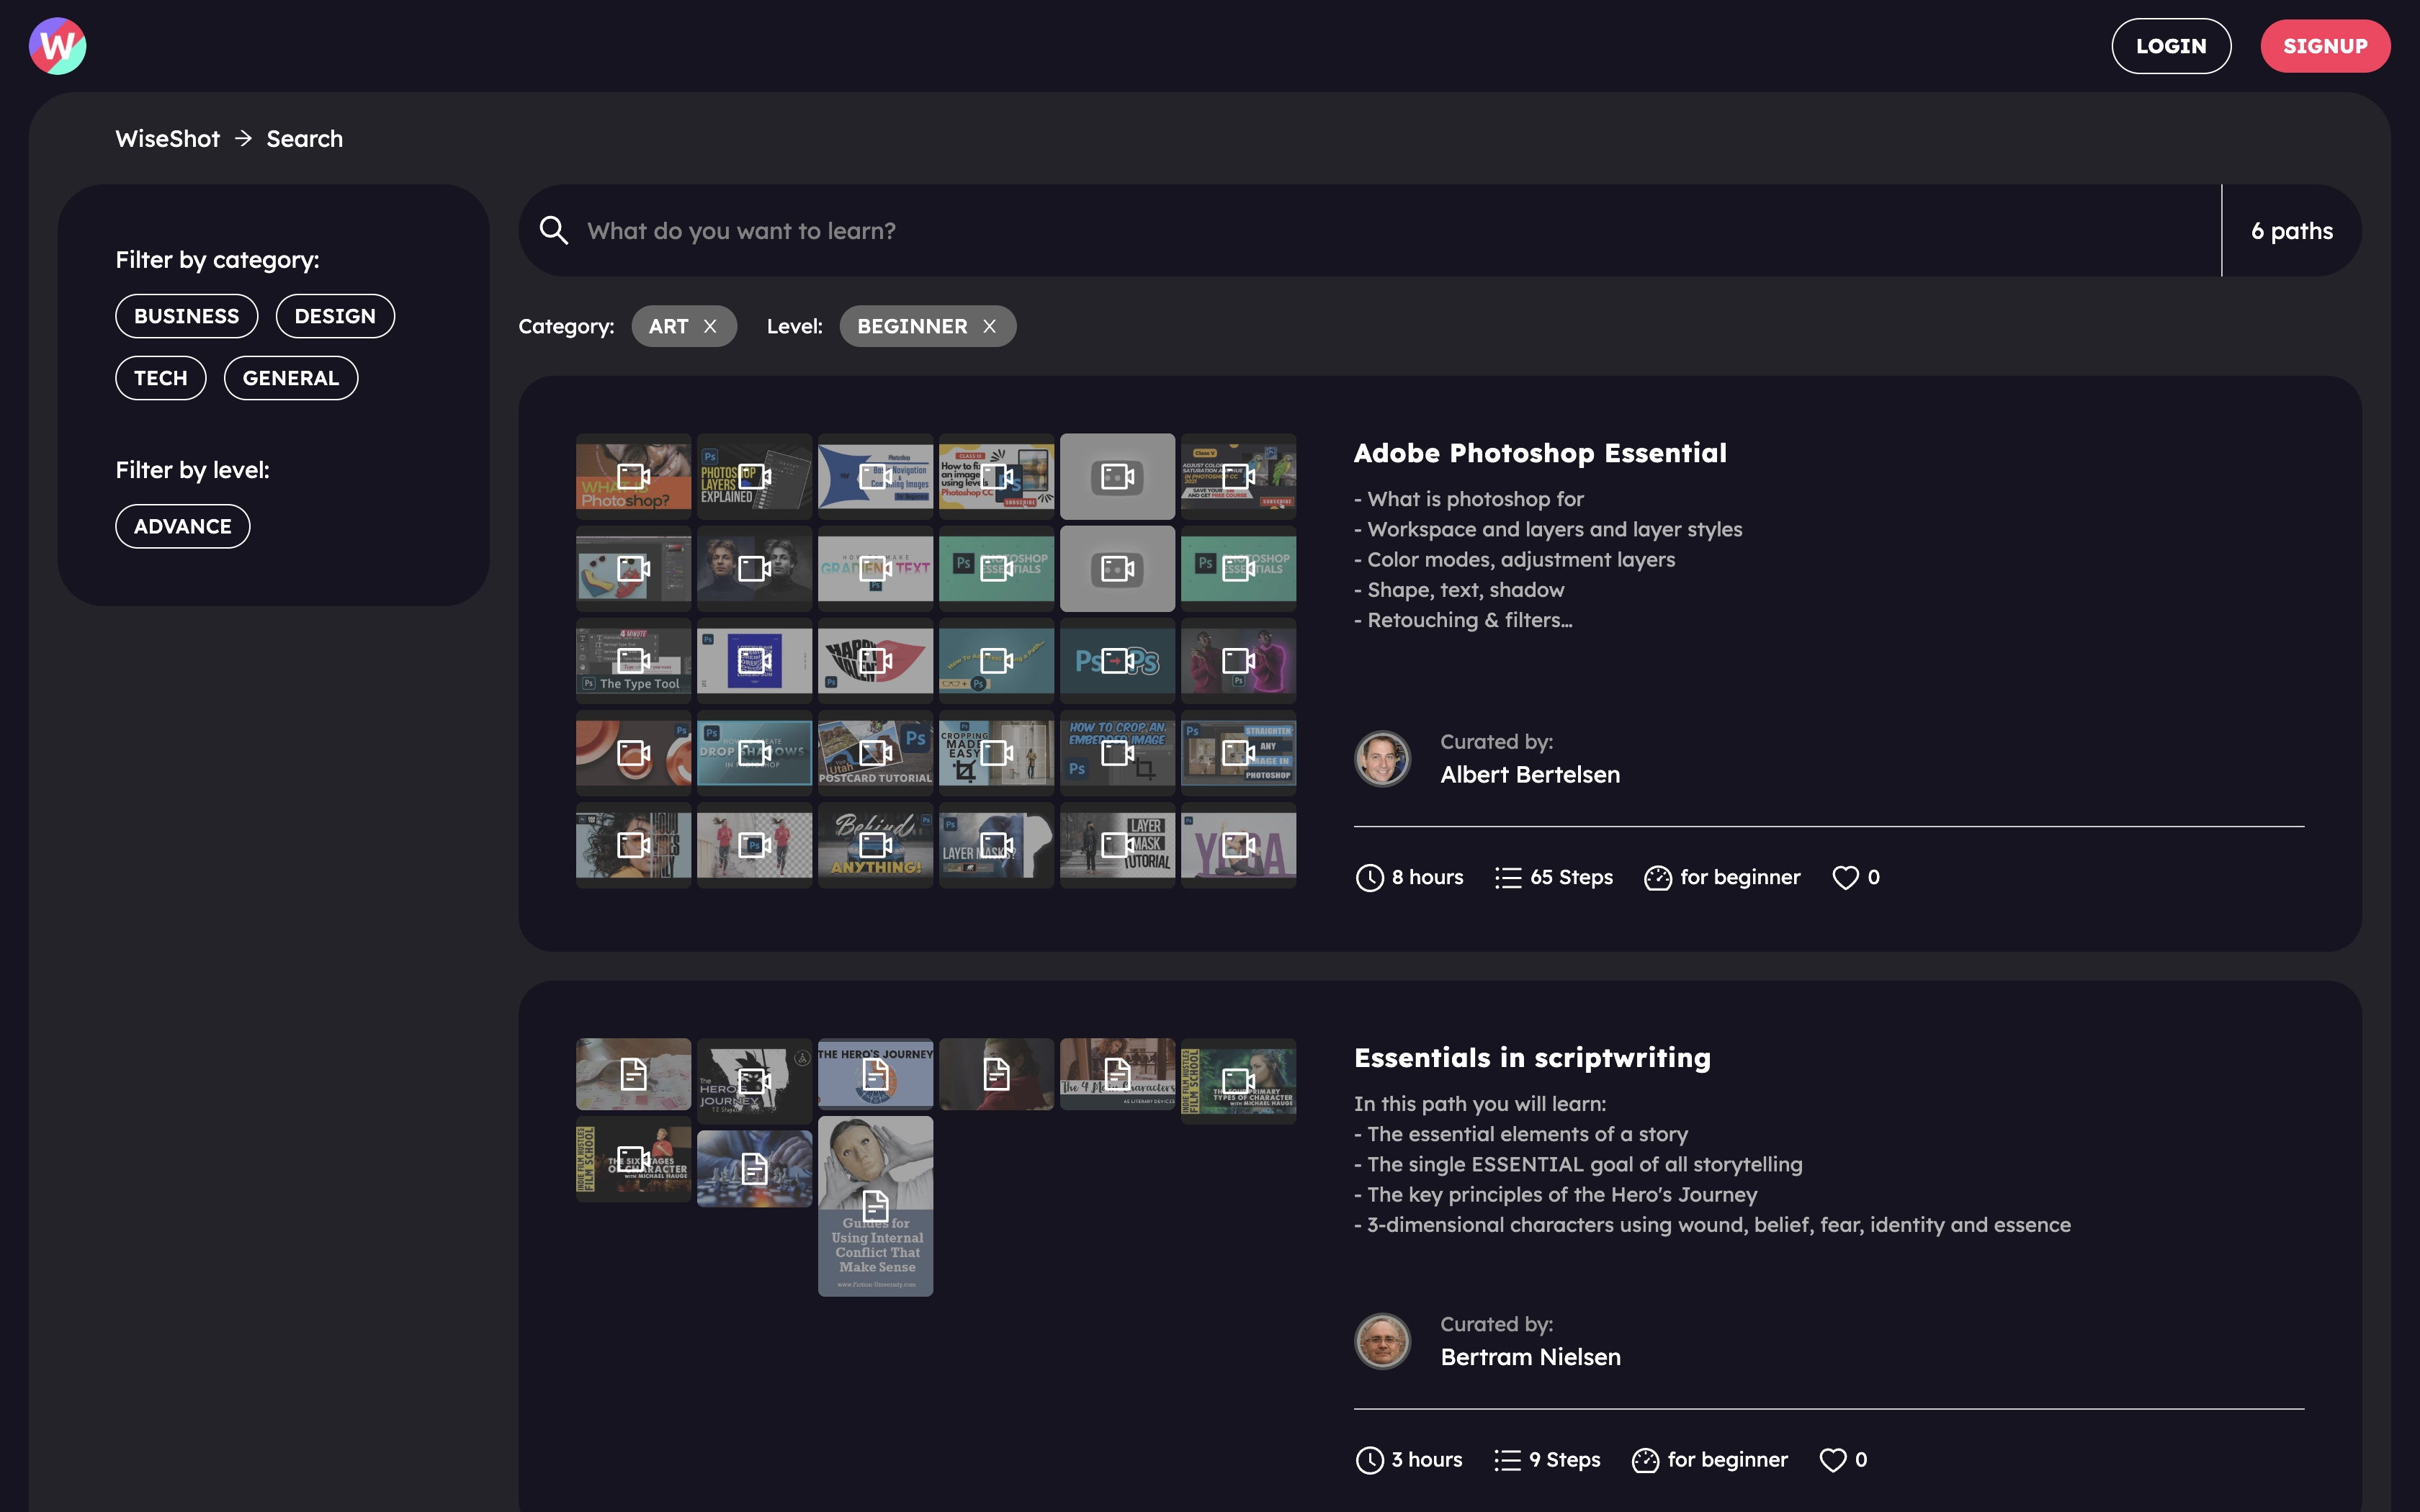Open 'How to crop an embedded image' thumbnail
2420x1512 pixels.
(x=1117, y=753)
